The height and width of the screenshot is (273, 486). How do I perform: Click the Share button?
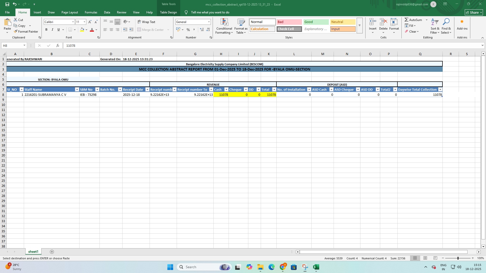click(474, 12)
